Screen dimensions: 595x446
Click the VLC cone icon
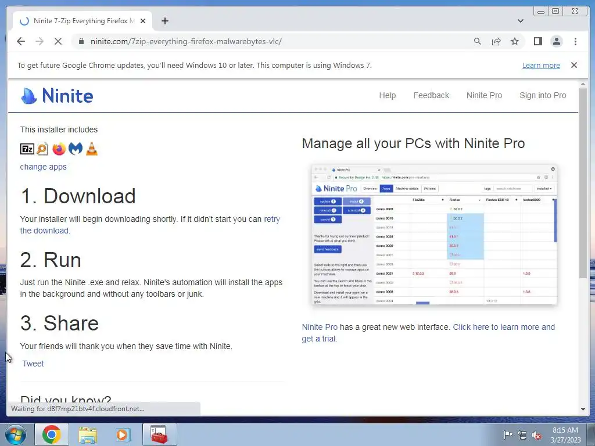[92, 149]
